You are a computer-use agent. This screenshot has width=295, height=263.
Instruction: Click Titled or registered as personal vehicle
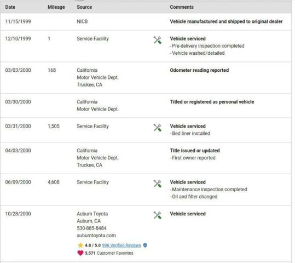coord(212,102)
